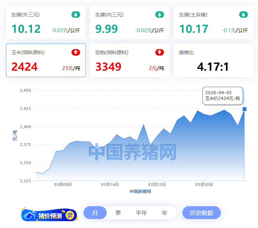Switch chart to 半年 range
Viewport: 258px width, 228px height.
point(141,213)
